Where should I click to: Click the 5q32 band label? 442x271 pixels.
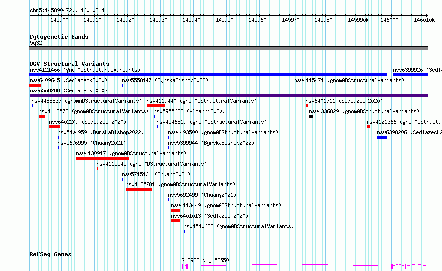click(36, 43)
